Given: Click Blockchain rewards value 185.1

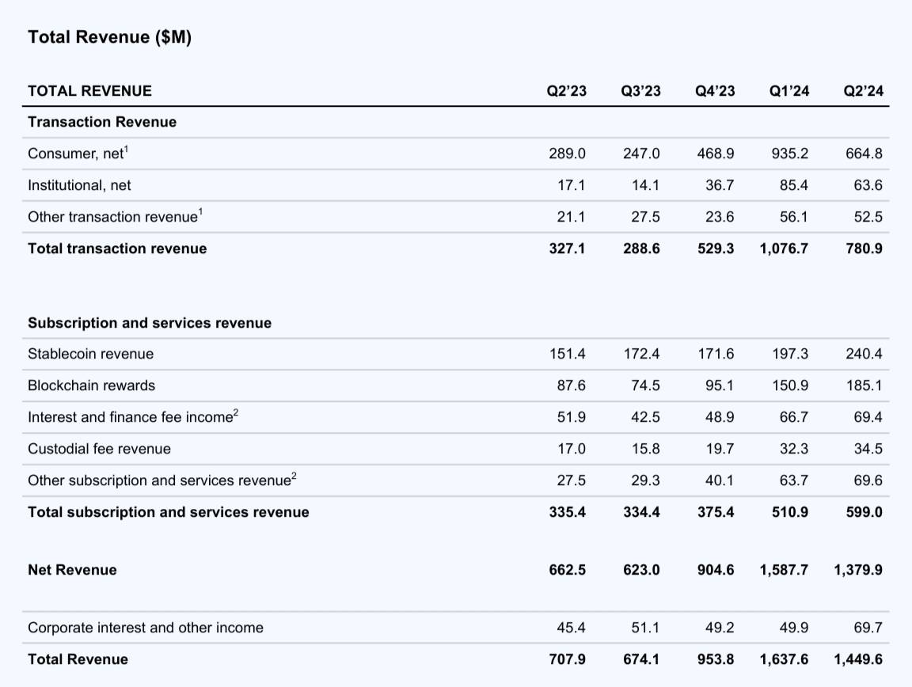Looking at the screenshot, I should coord(864,385).
